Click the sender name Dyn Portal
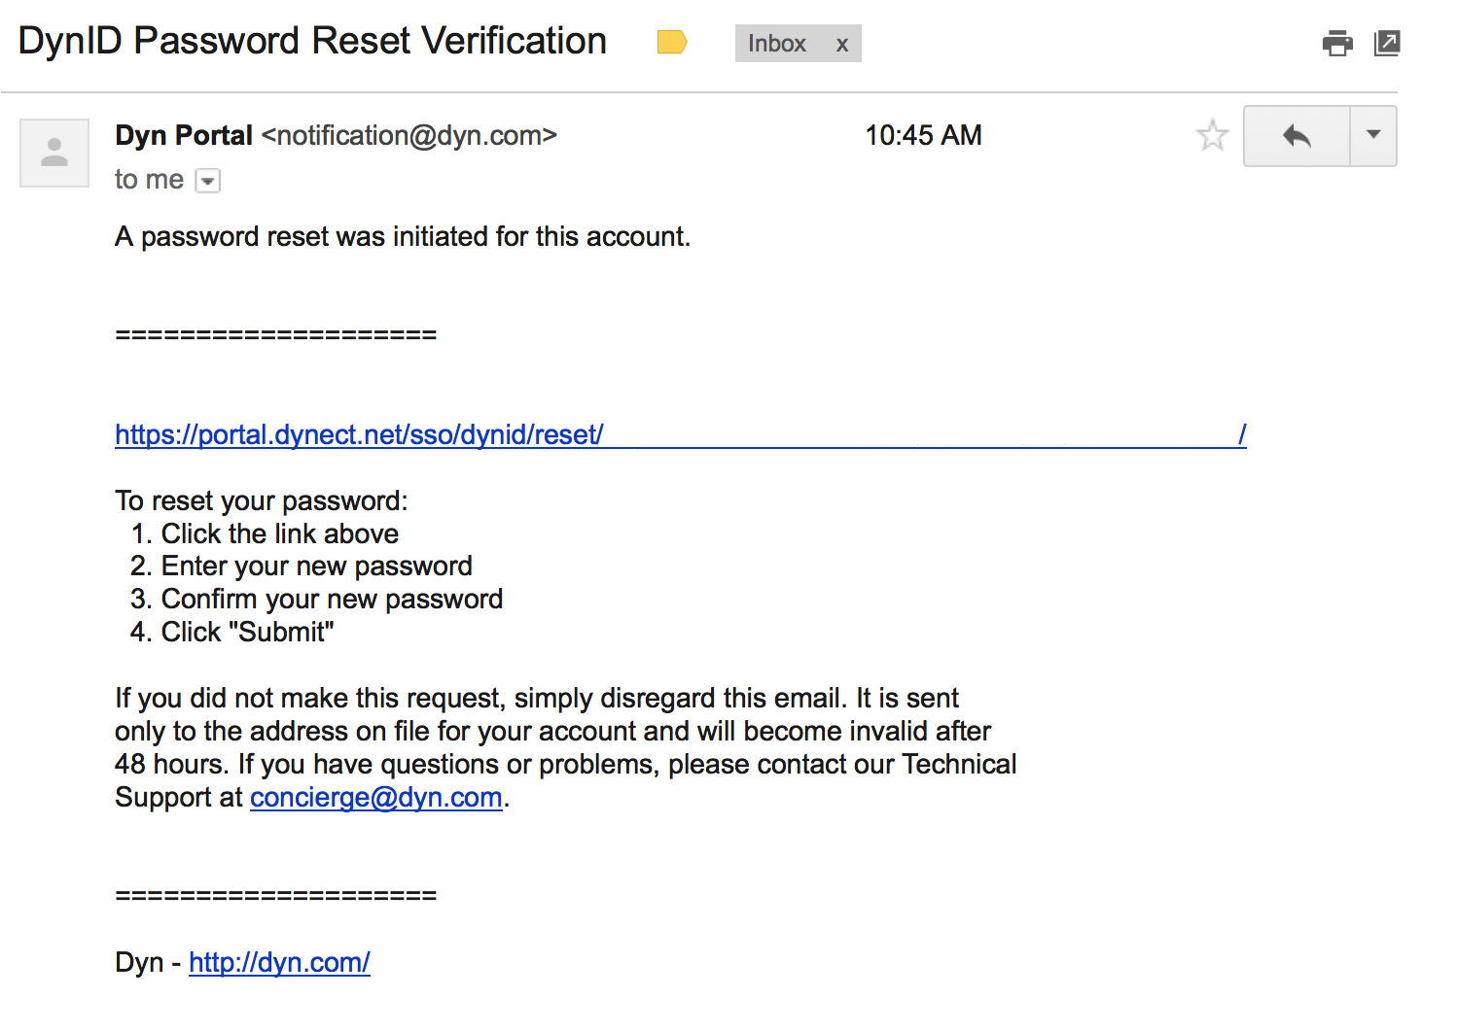The width and height of the screenshot is (1457, 1032). click(x=184, y=135)
